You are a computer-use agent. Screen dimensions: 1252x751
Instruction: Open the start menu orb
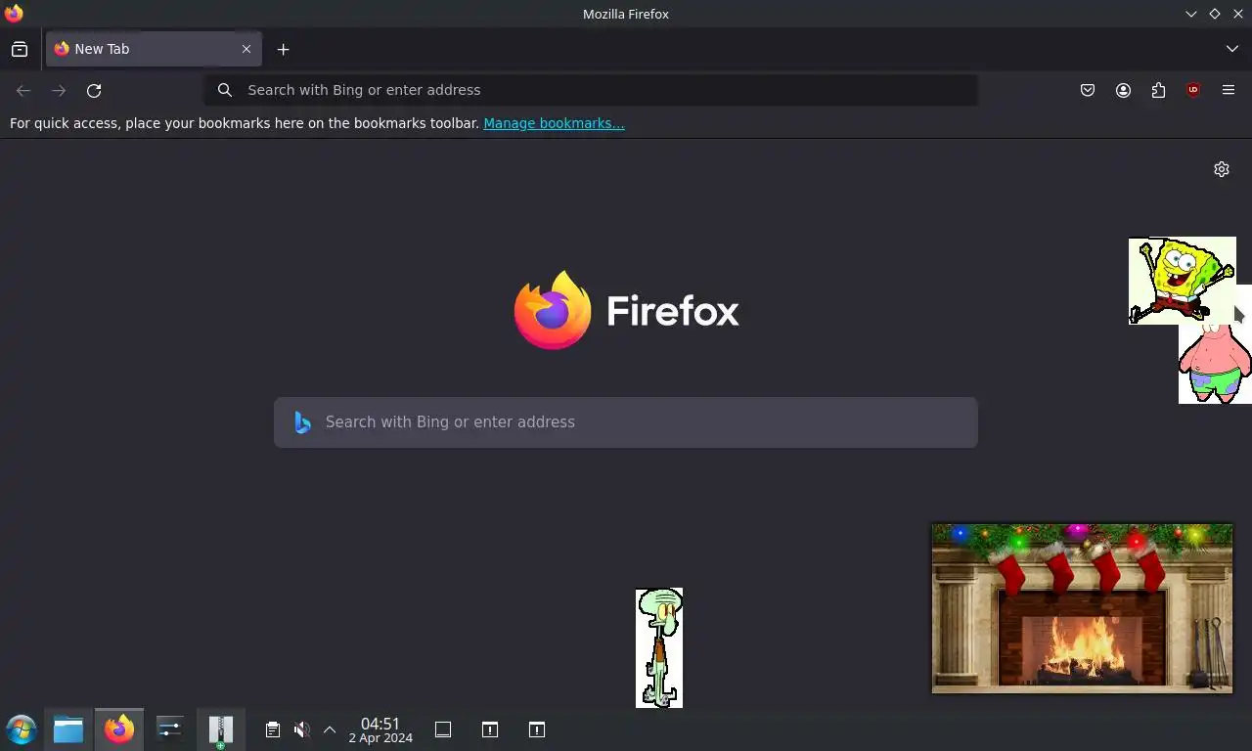[x=21, y=729]
